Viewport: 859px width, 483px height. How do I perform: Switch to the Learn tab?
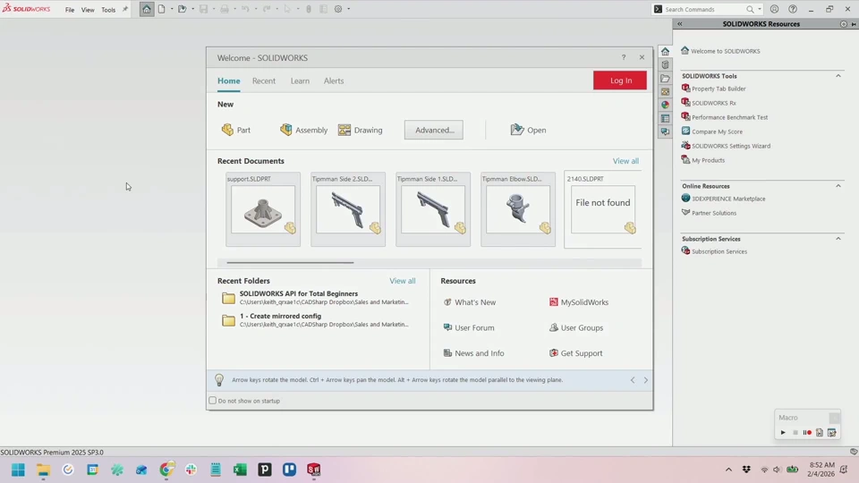pos(300,80)
